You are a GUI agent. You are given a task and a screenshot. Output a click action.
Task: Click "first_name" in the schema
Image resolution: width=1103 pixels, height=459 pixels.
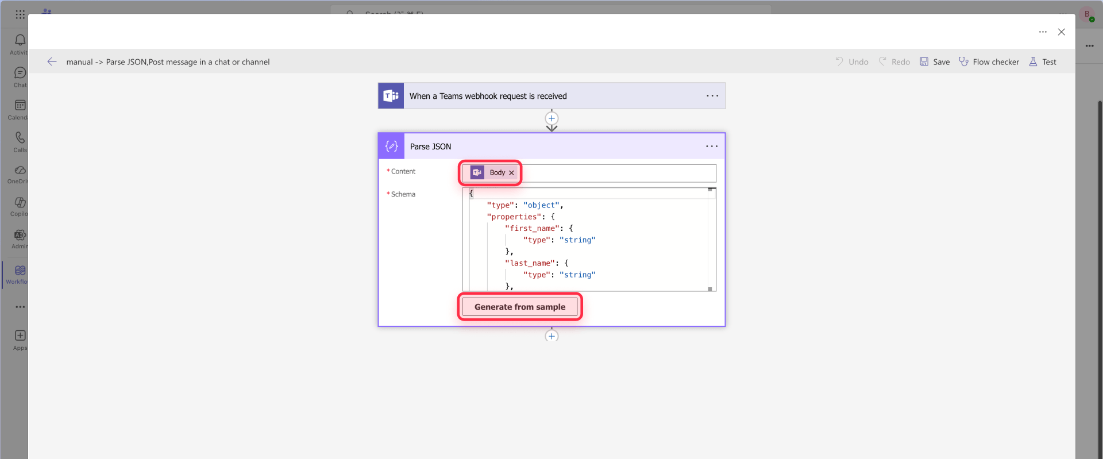532,228
